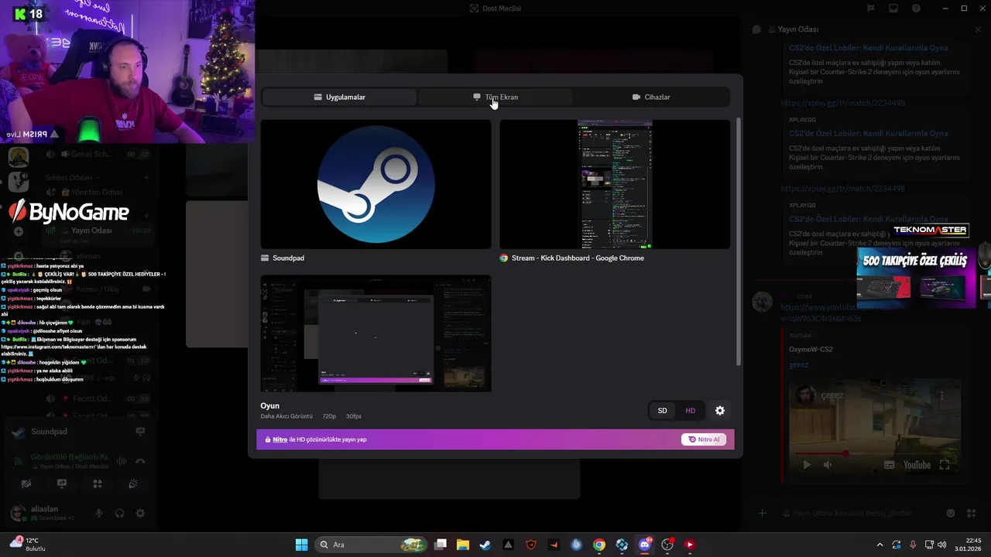Toggle Discord microphone mute
Image resolution: width=991 pixels, height=557 pixels.
point(99,513)
